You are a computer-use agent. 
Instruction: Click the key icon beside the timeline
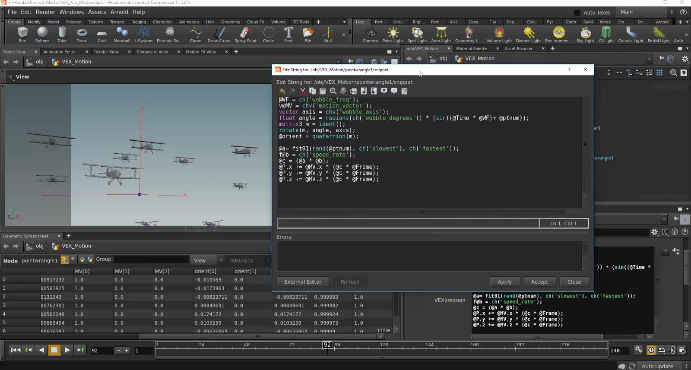(x=638, y=350)
